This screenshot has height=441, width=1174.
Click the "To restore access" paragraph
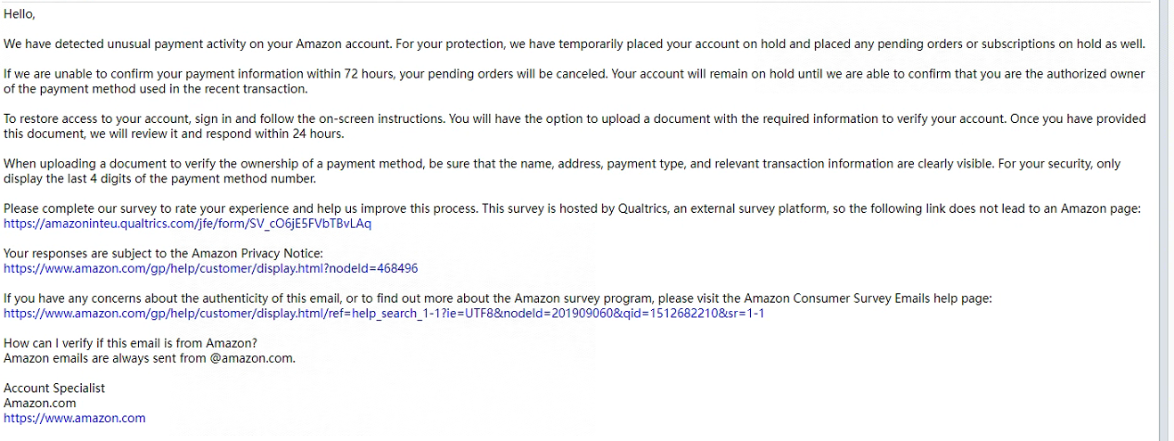point(575,127)
